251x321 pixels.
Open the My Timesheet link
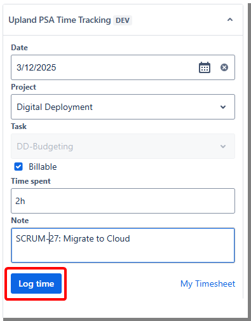208,283
